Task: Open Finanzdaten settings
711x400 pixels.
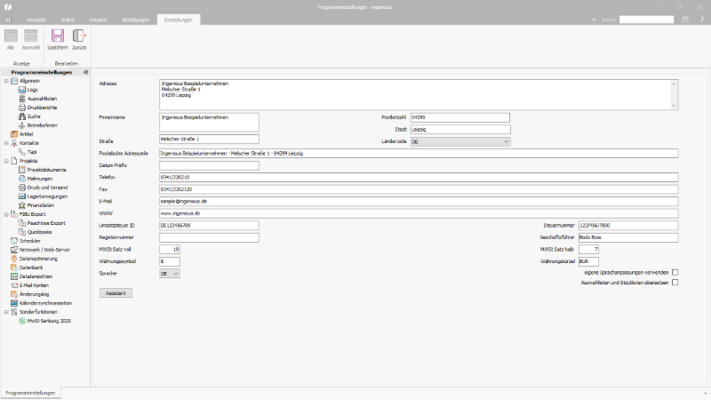Action: click(x=40, y=205)
